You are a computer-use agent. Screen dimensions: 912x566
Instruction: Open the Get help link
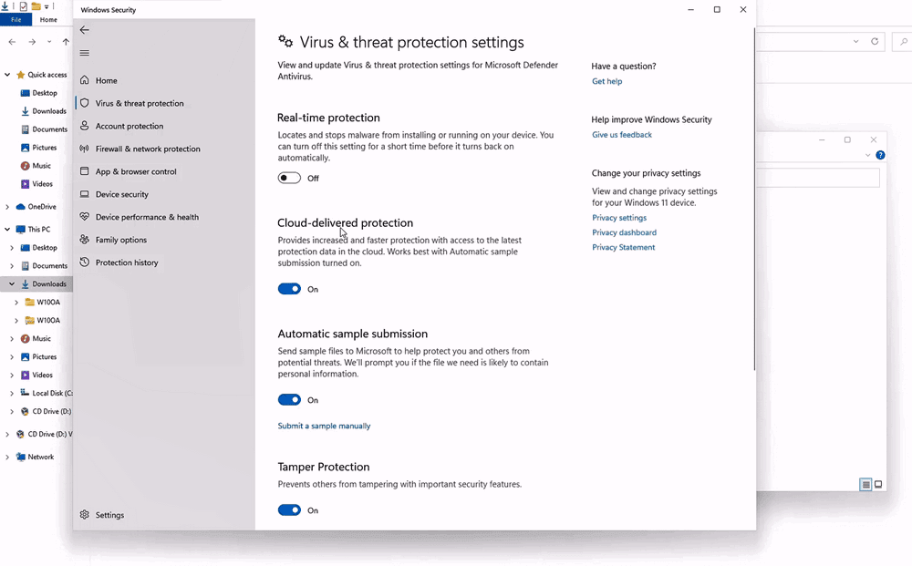tap(606, 81)
